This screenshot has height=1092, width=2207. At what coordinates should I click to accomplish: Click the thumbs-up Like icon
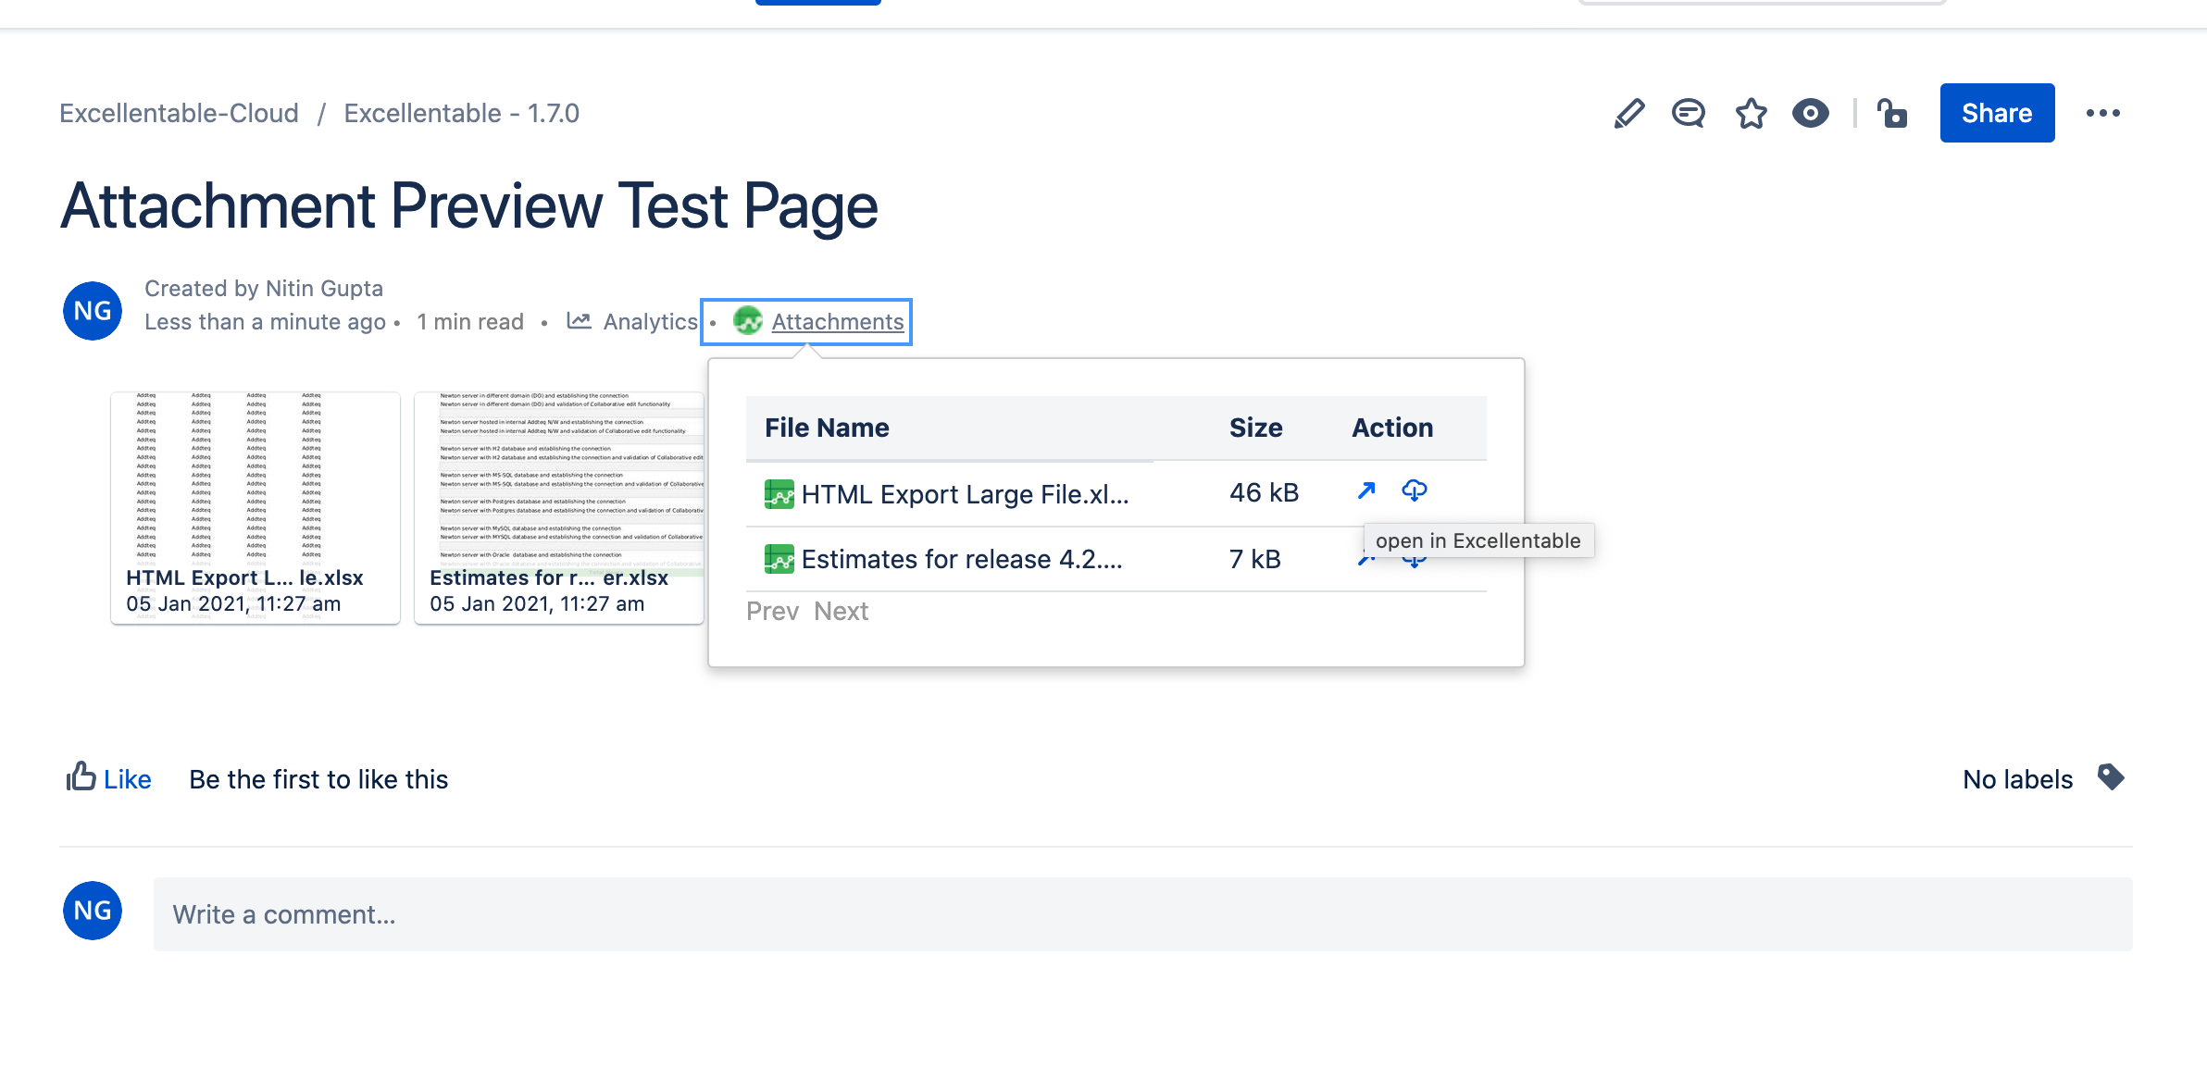pyautogui.click(x=81, y=776)
